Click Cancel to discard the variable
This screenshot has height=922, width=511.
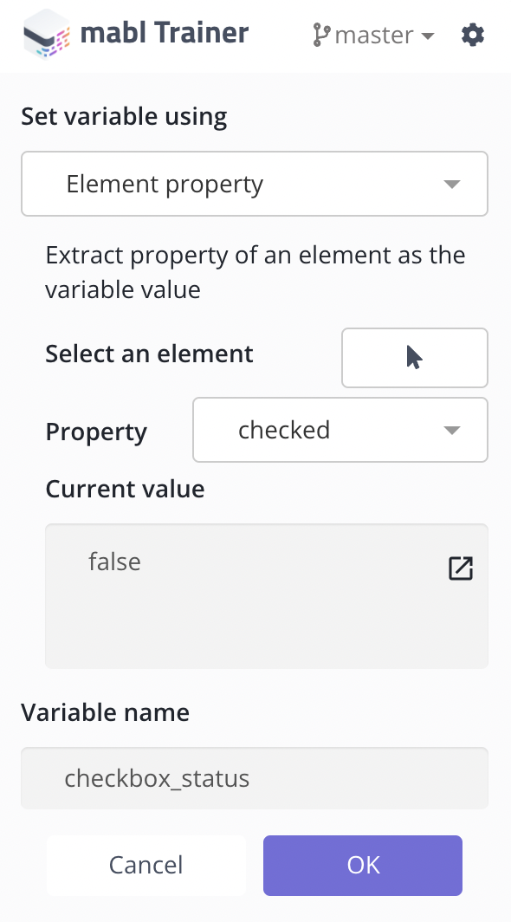click(x=146, y=865)
